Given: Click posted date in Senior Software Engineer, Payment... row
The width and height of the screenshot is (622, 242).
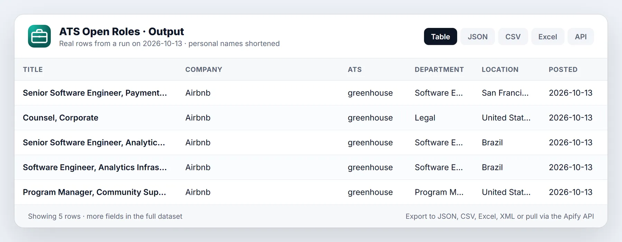Looking at the screenshot, I should point(571,93).
